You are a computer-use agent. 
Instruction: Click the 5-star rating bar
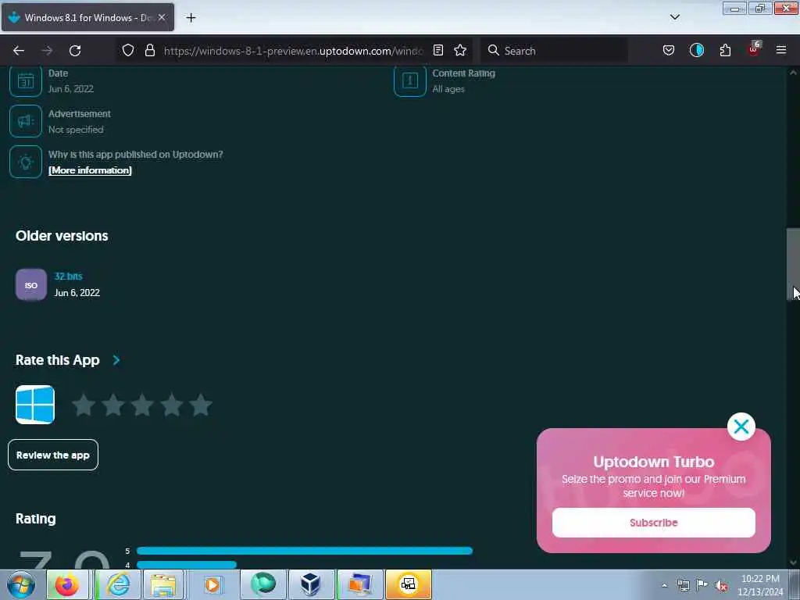tap(305, 551)
